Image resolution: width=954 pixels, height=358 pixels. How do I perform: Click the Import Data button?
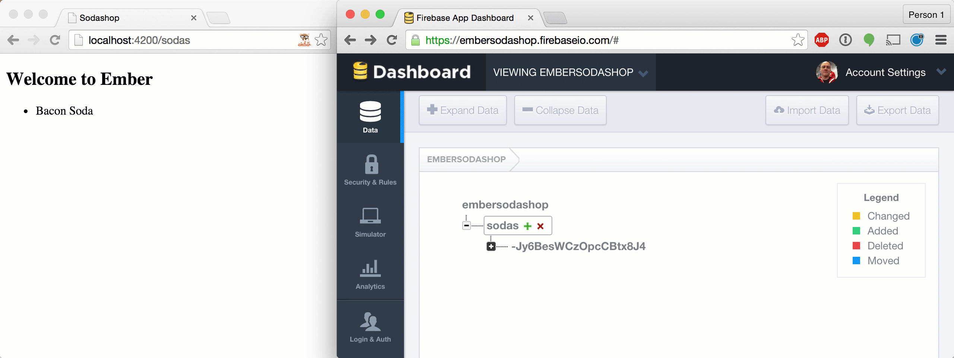click(807, 110)
